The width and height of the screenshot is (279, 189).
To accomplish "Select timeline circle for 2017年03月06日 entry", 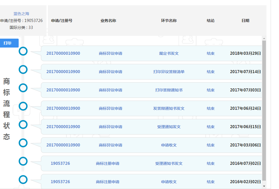I will pos(23,143).
